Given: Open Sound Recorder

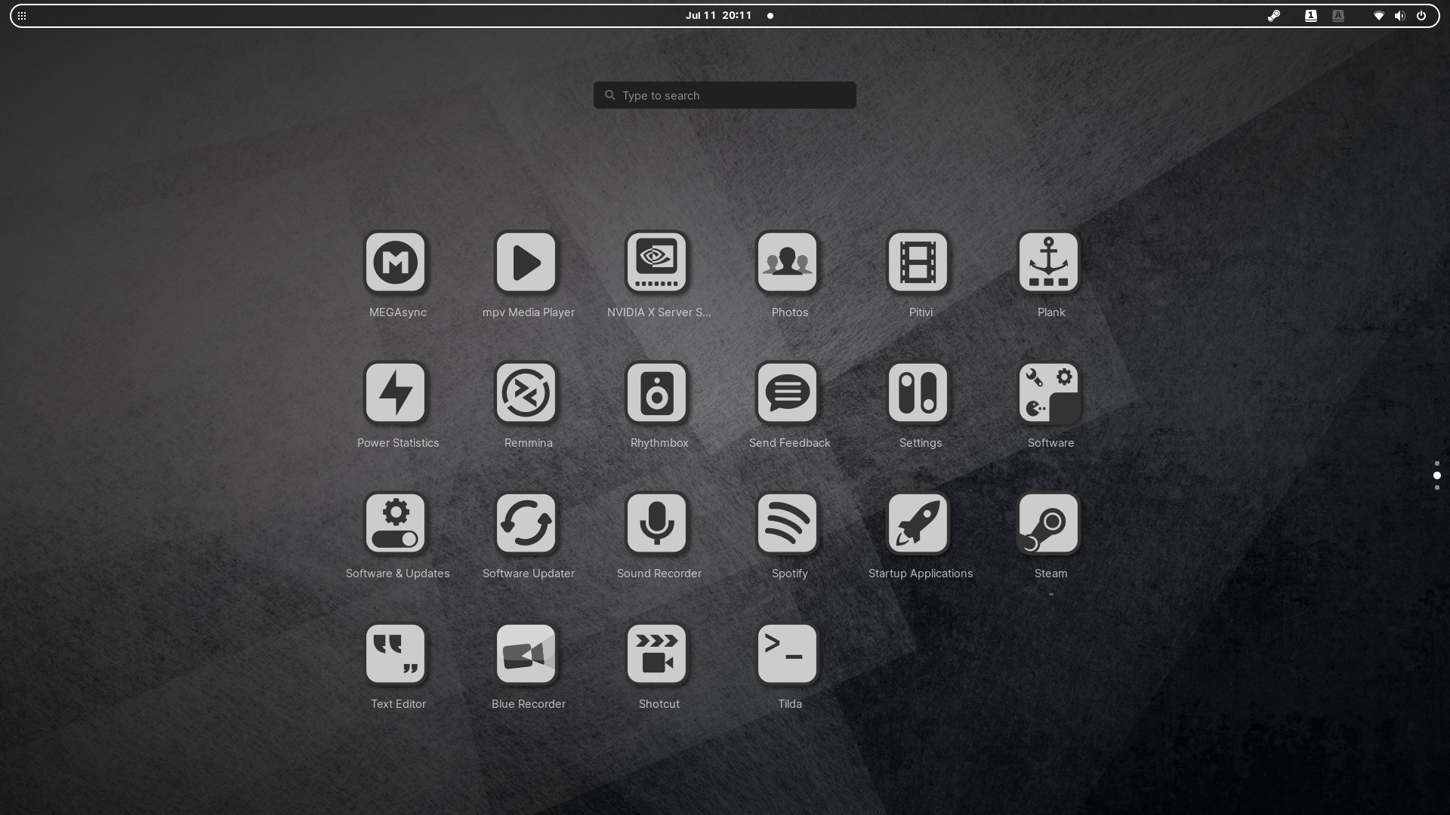Looking at the screenshot, I should [x=657, y=523].
